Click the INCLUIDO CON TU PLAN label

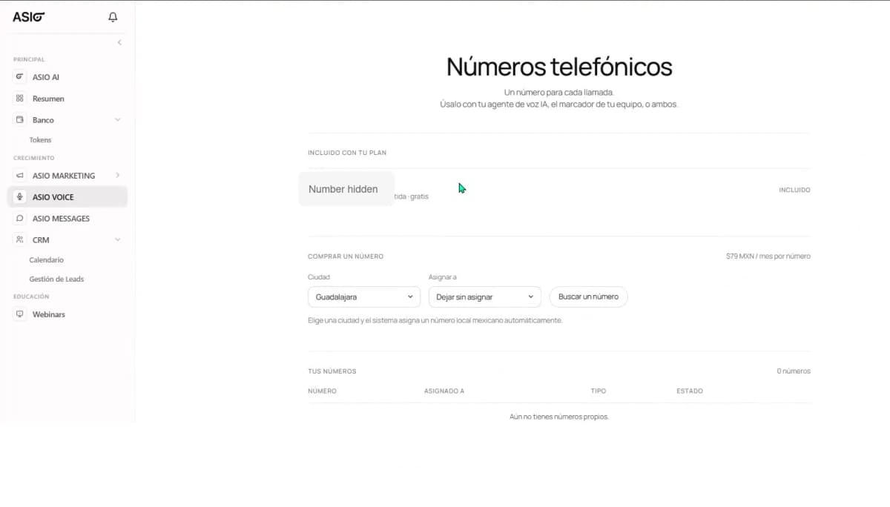(x=347, y=153)
